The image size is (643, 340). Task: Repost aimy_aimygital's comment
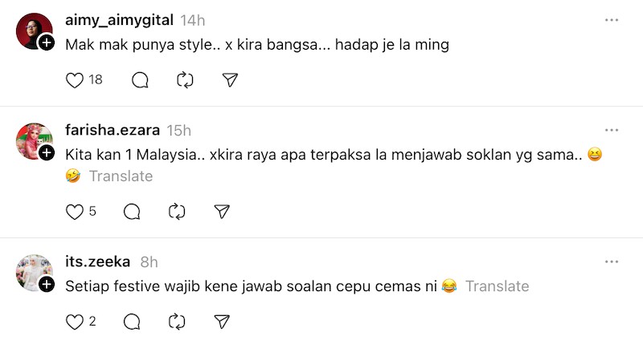point(185,80)
